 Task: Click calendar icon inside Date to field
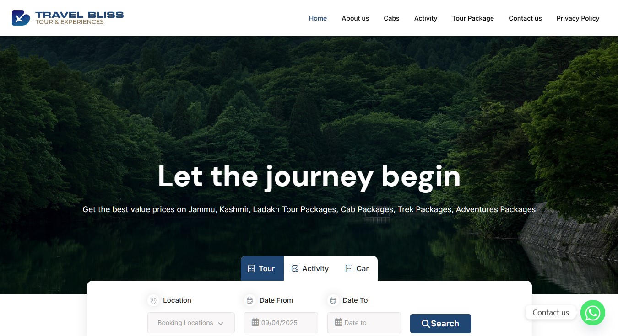click(339, 322)
